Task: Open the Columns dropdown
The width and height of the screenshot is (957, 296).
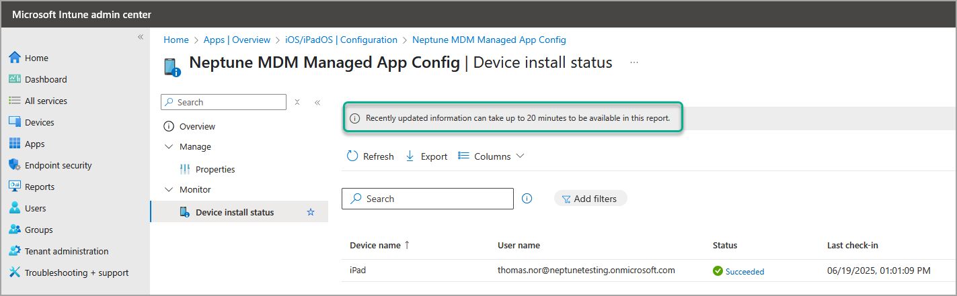Action: click(491, 156)
